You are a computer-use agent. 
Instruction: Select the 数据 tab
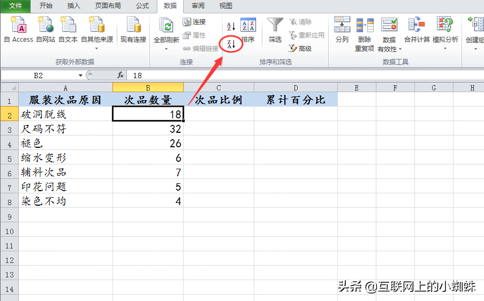tap(170, 6)
